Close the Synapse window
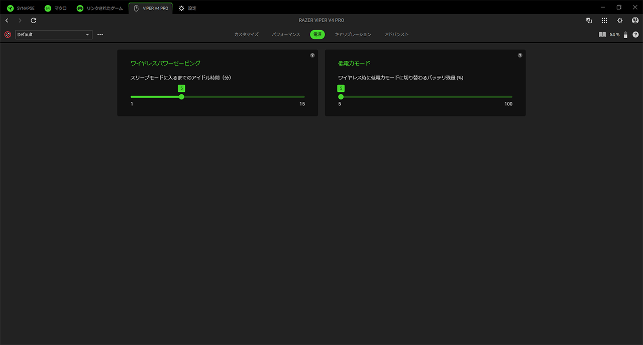Image resolution: width=643 pixels, height=345 pixels. [x=635, y=7]
